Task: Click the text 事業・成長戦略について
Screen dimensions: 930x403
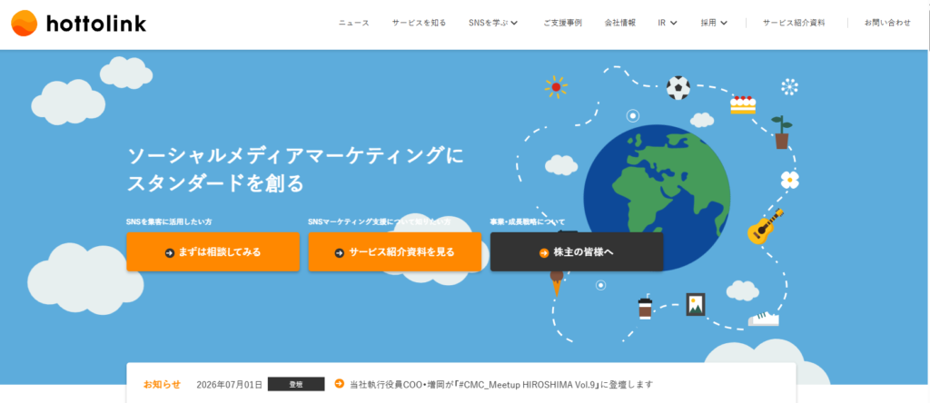Action: pyautogui.click(x=528, y=221)
